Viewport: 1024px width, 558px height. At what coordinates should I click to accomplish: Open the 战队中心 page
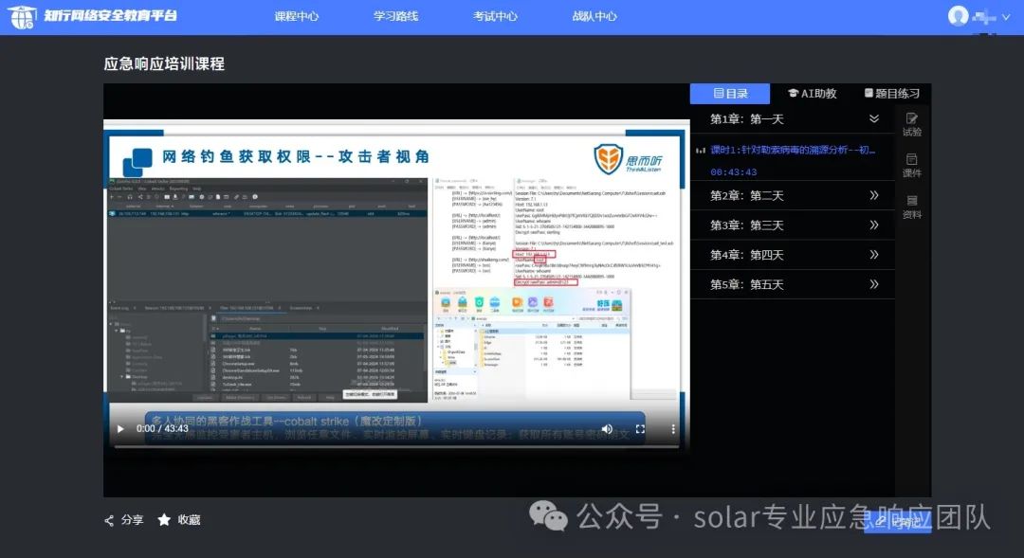[594, 16]
